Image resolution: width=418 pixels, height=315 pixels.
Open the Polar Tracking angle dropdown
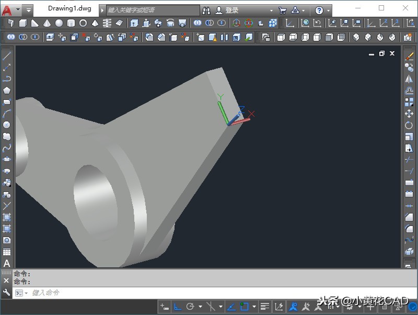[x=200, y=307]
